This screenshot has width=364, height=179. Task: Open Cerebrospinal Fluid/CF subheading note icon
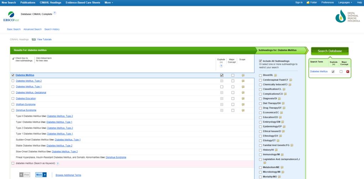point(291,80)
